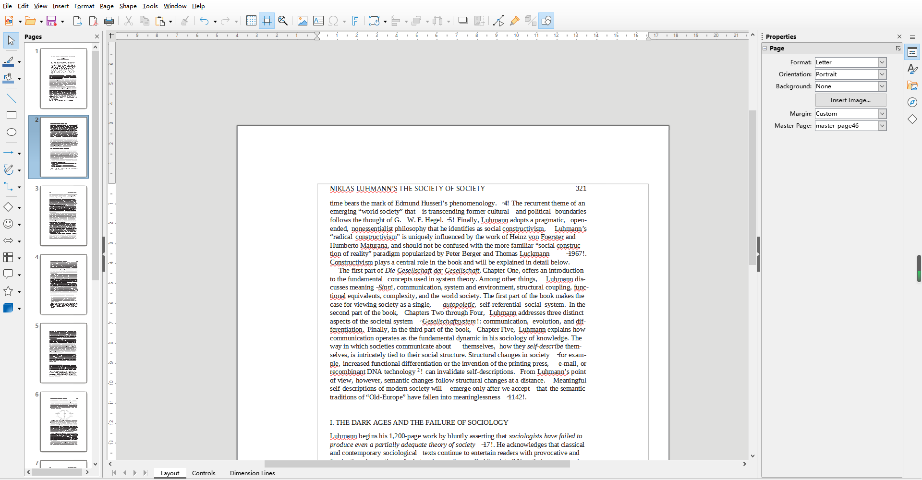Open Line Color dropdown arrow
The height and width of the screenshot is (480, 922).
19,62
